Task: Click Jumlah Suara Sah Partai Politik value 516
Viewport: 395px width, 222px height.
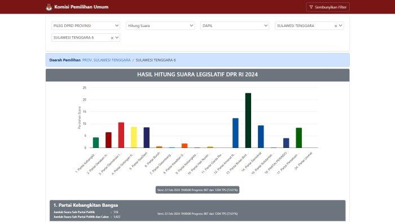Action: pos(116,212)
